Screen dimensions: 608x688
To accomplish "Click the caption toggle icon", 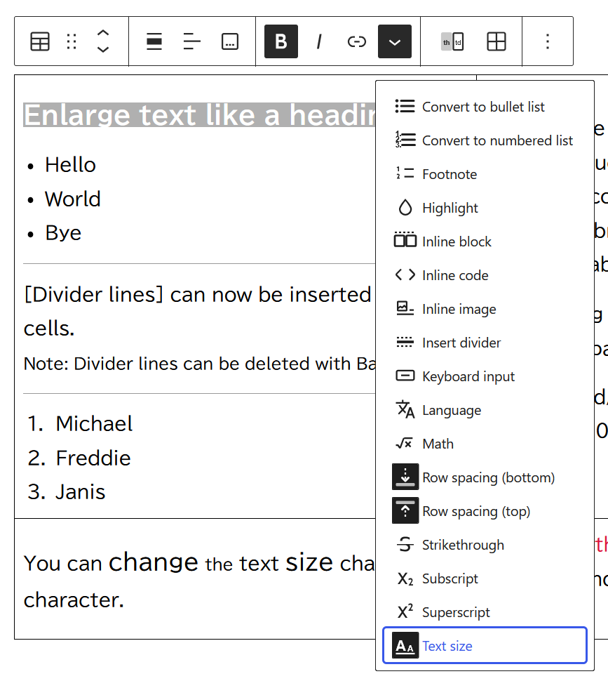I will (230, 41).
